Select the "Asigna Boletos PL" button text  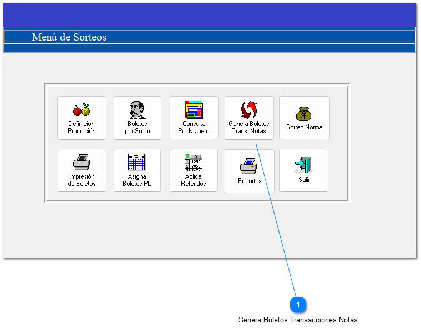coord(136,180)
